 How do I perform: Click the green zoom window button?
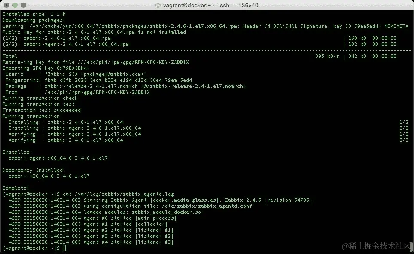24,5
